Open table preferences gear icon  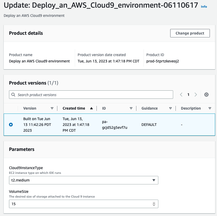pos(206,95)
